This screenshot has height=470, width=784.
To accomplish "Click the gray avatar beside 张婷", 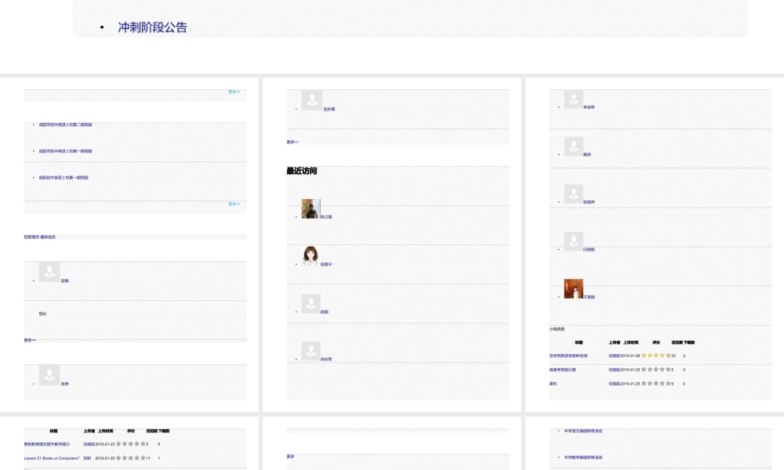I will (x=49, y=375).
